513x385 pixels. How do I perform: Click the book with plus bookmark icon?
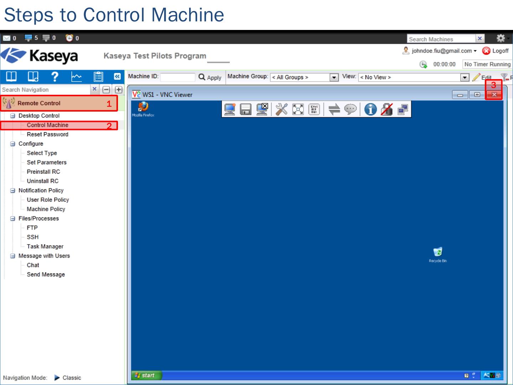(x=33, y=76)
